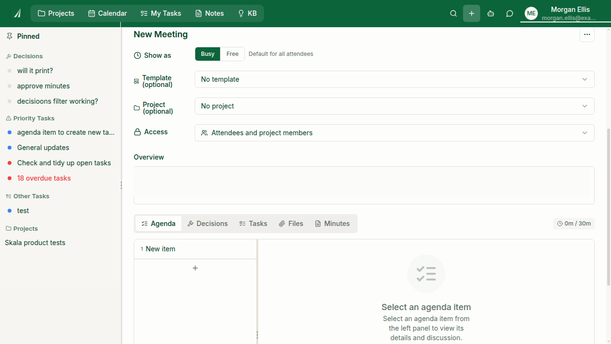Click the sidebar collapse handle

(121, 185)
